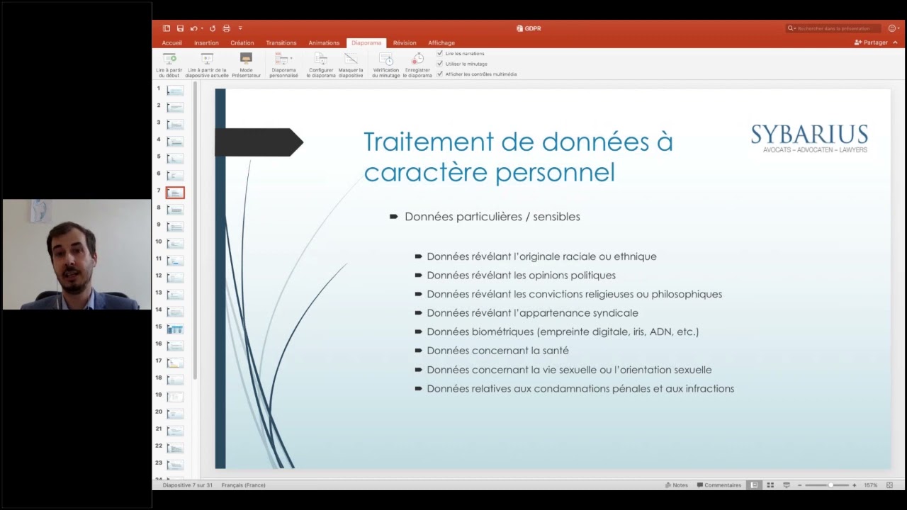Viewport: 907px width, 510px height.
Task: Select slide 10 thumbnail
Action: tap(175, 244)
